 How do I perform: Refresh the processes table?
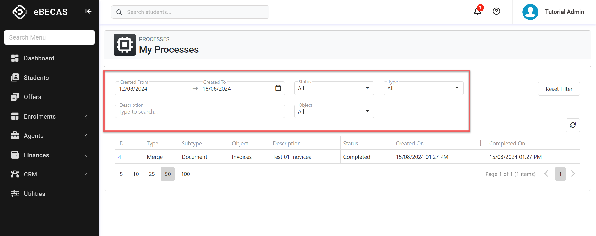(572, 125)
